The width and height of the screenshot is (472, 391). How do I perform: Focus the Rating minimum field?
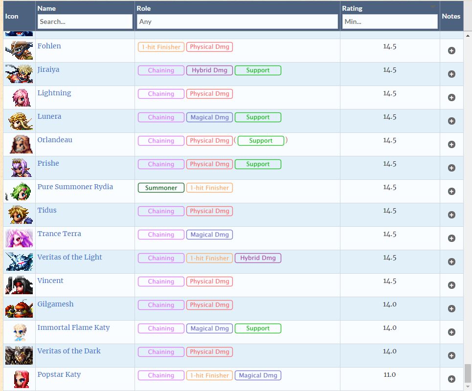tap(390, 22)
